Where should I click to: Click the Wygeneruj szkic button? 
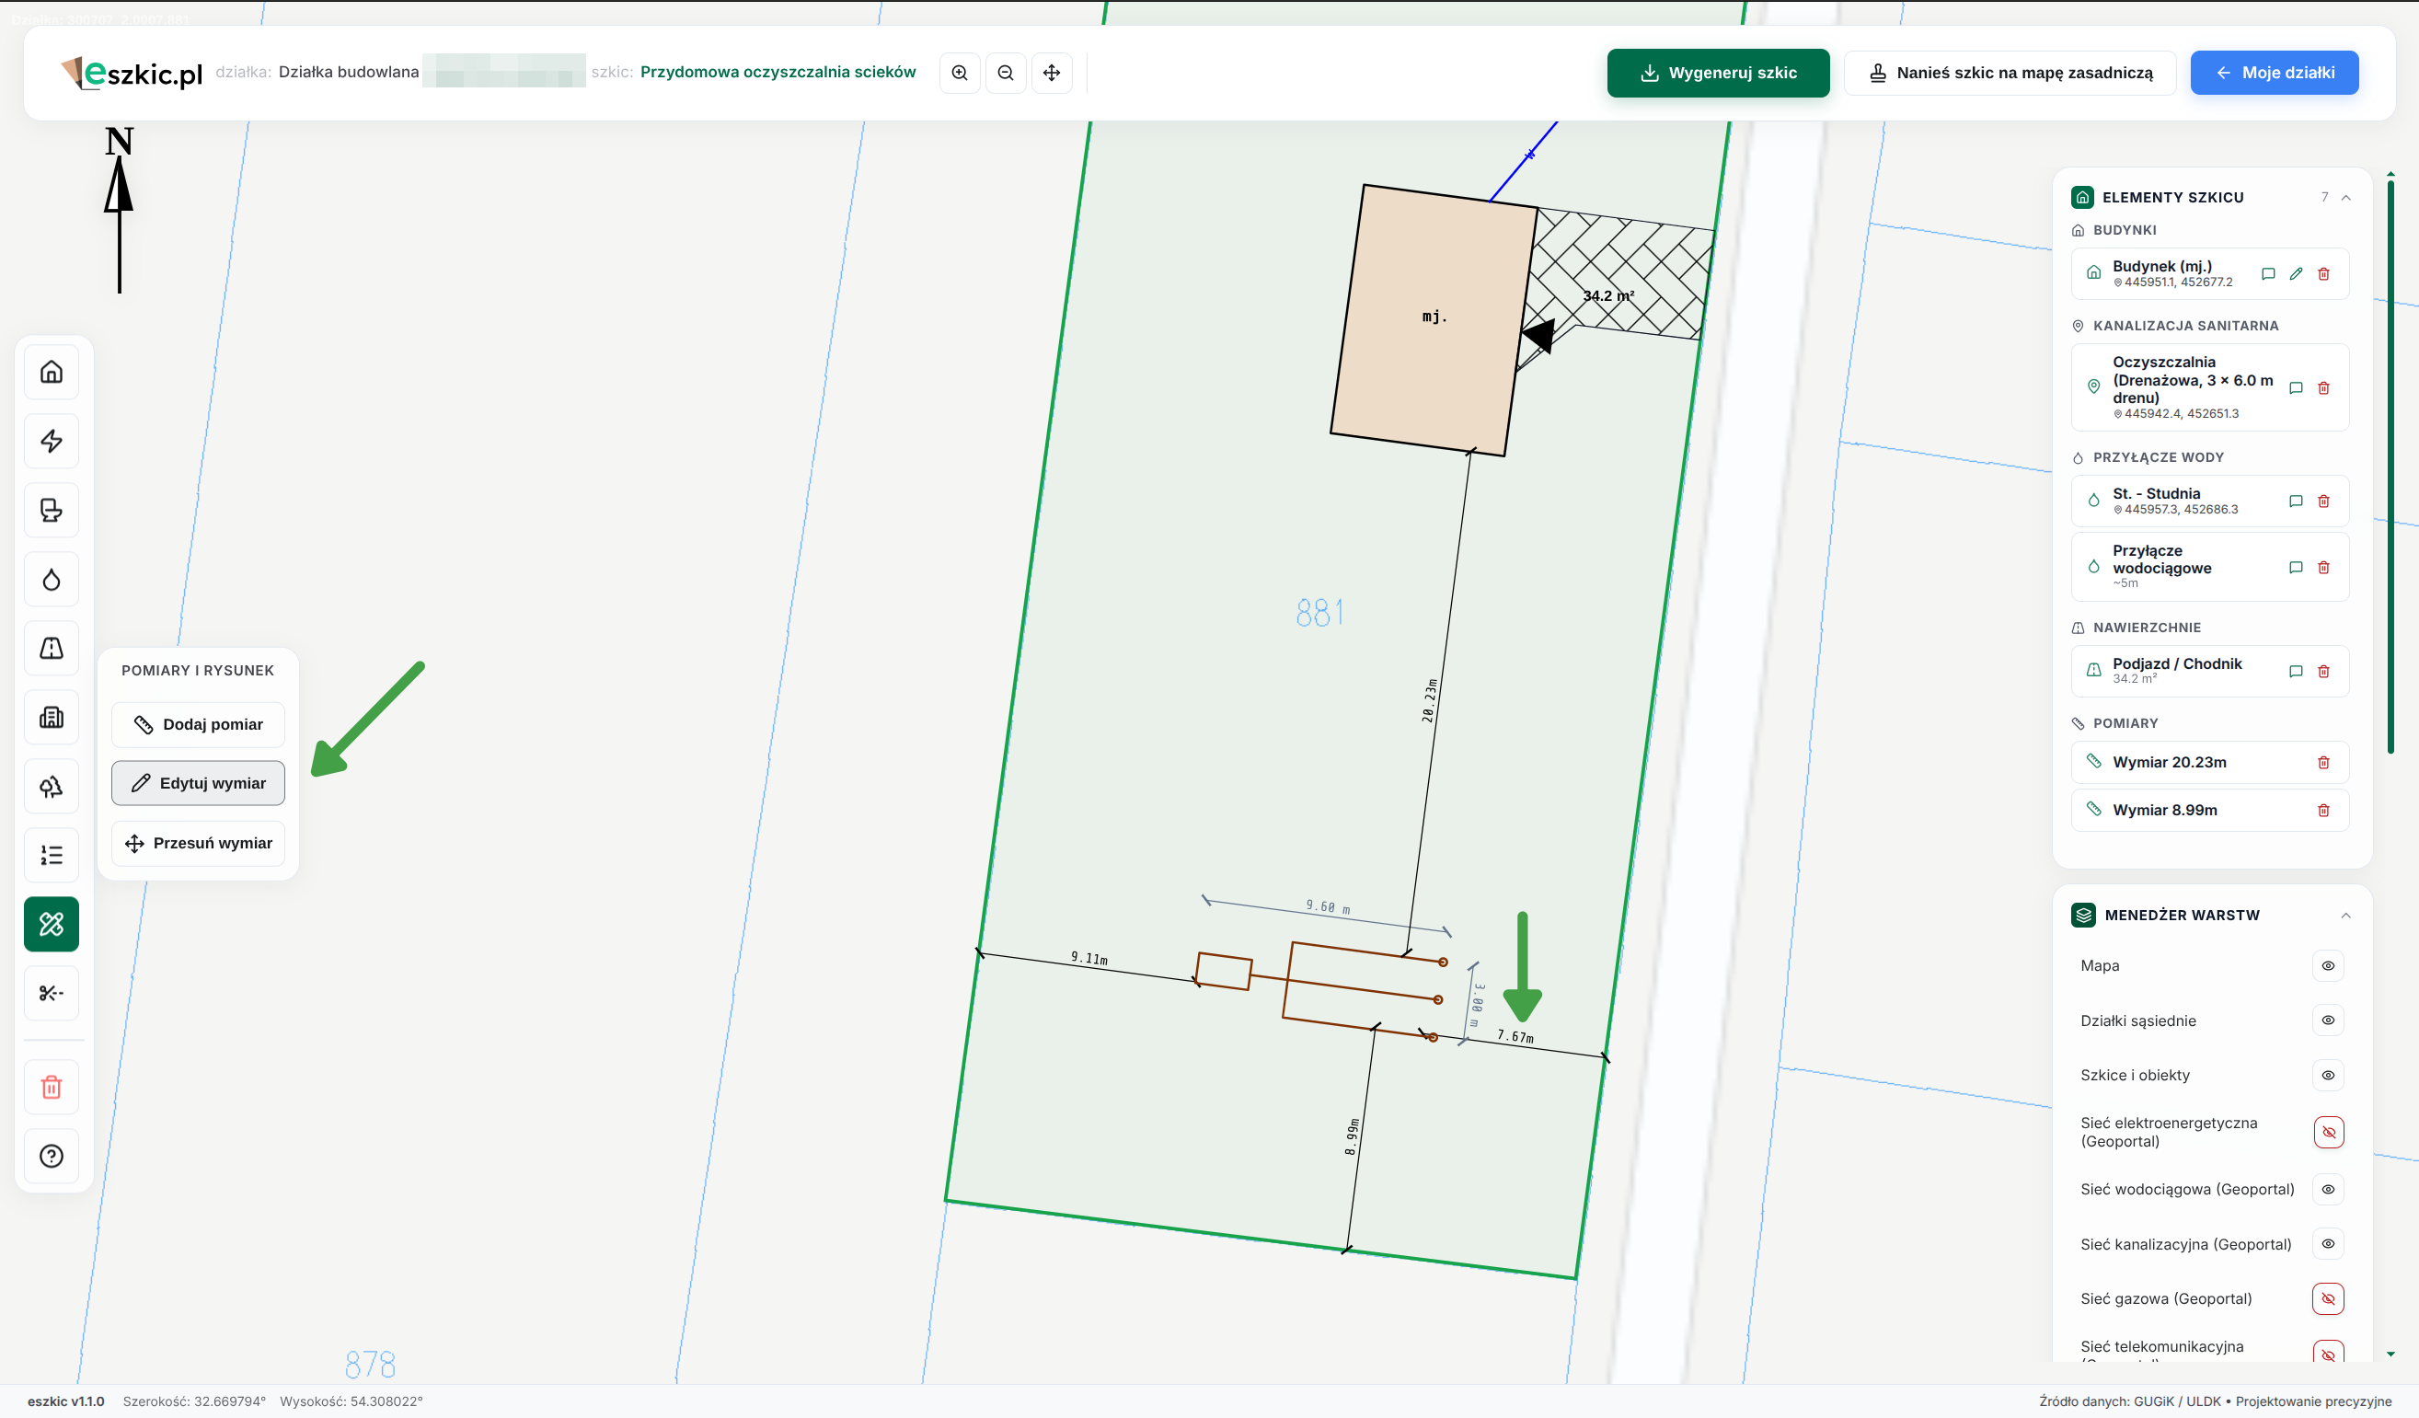pyautogui.click(x=1717, y=73)
